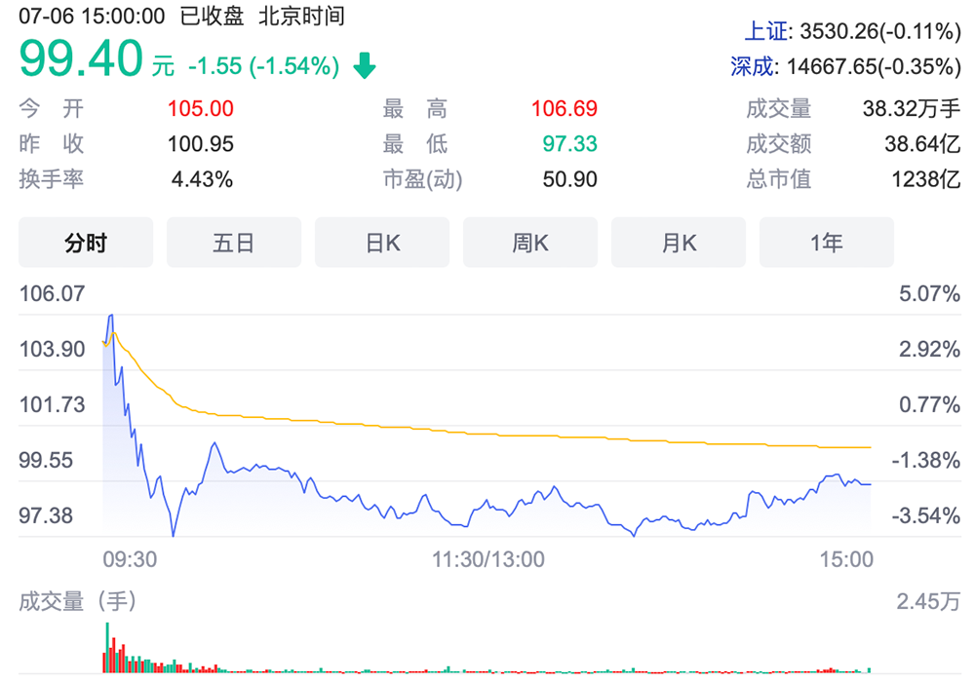
Task: Open the 月K monthly chart view
Action: (679, 243)
